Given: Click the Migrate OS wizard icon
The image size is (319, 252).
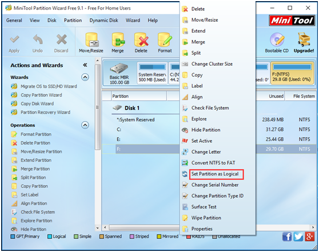Looking at the screenshot, I should (x=14, y=86).
